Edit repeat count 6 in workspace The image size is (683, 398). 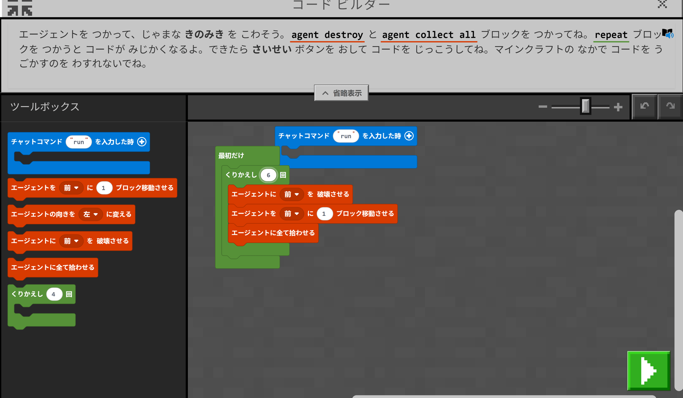click(269, 175)
